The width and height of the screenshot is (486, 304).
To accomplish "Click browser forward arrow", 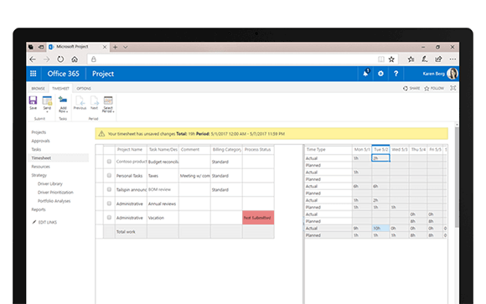I will coord(46,59).
